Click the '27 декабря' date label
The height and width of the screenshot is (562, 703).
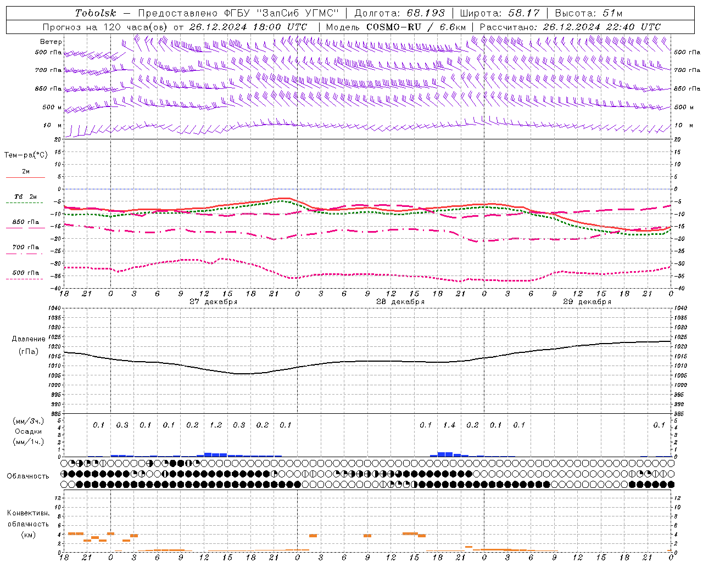(x=214, y=302)
